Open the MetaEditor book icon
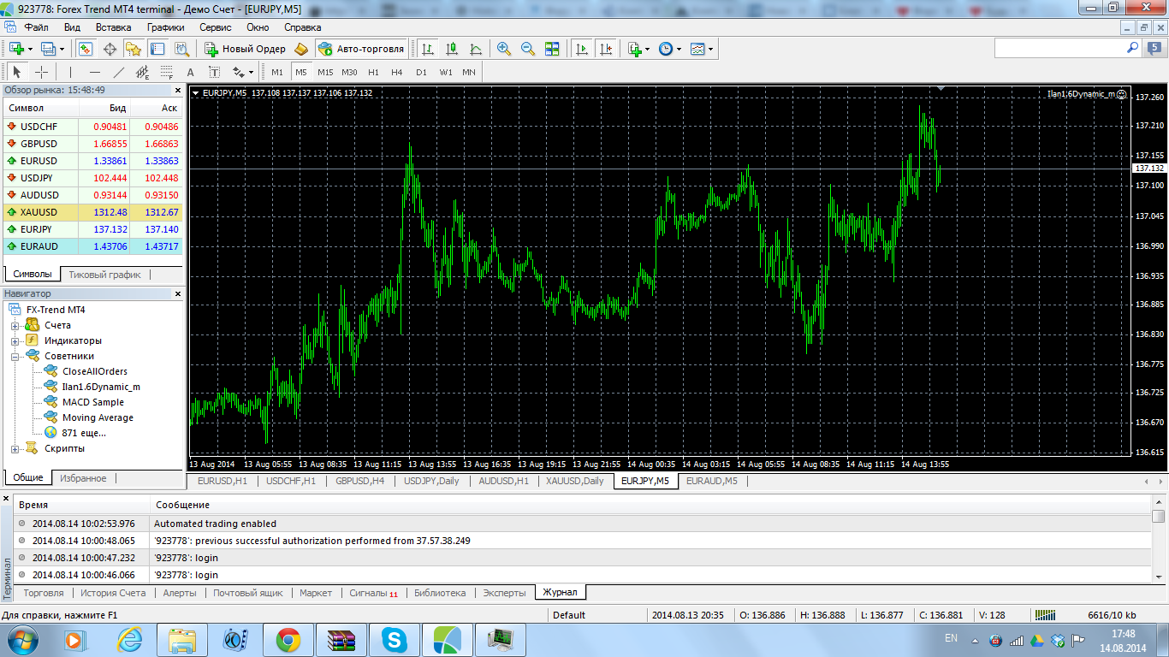 301,49
